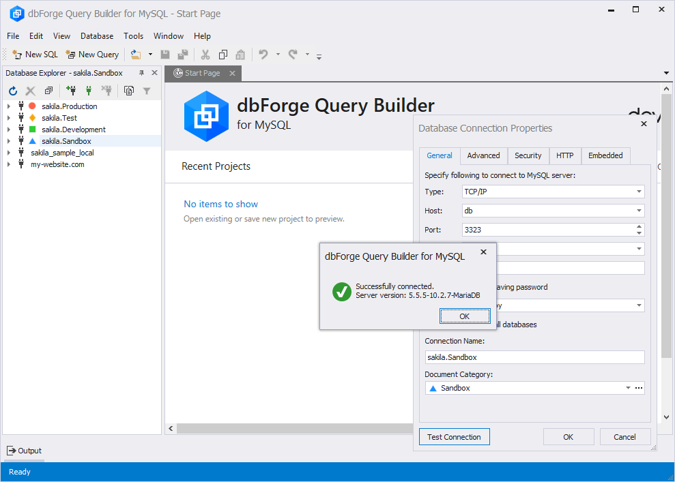Click the green plug Connect icon
This screenshot has height=482, width=675.
(89, 91)
